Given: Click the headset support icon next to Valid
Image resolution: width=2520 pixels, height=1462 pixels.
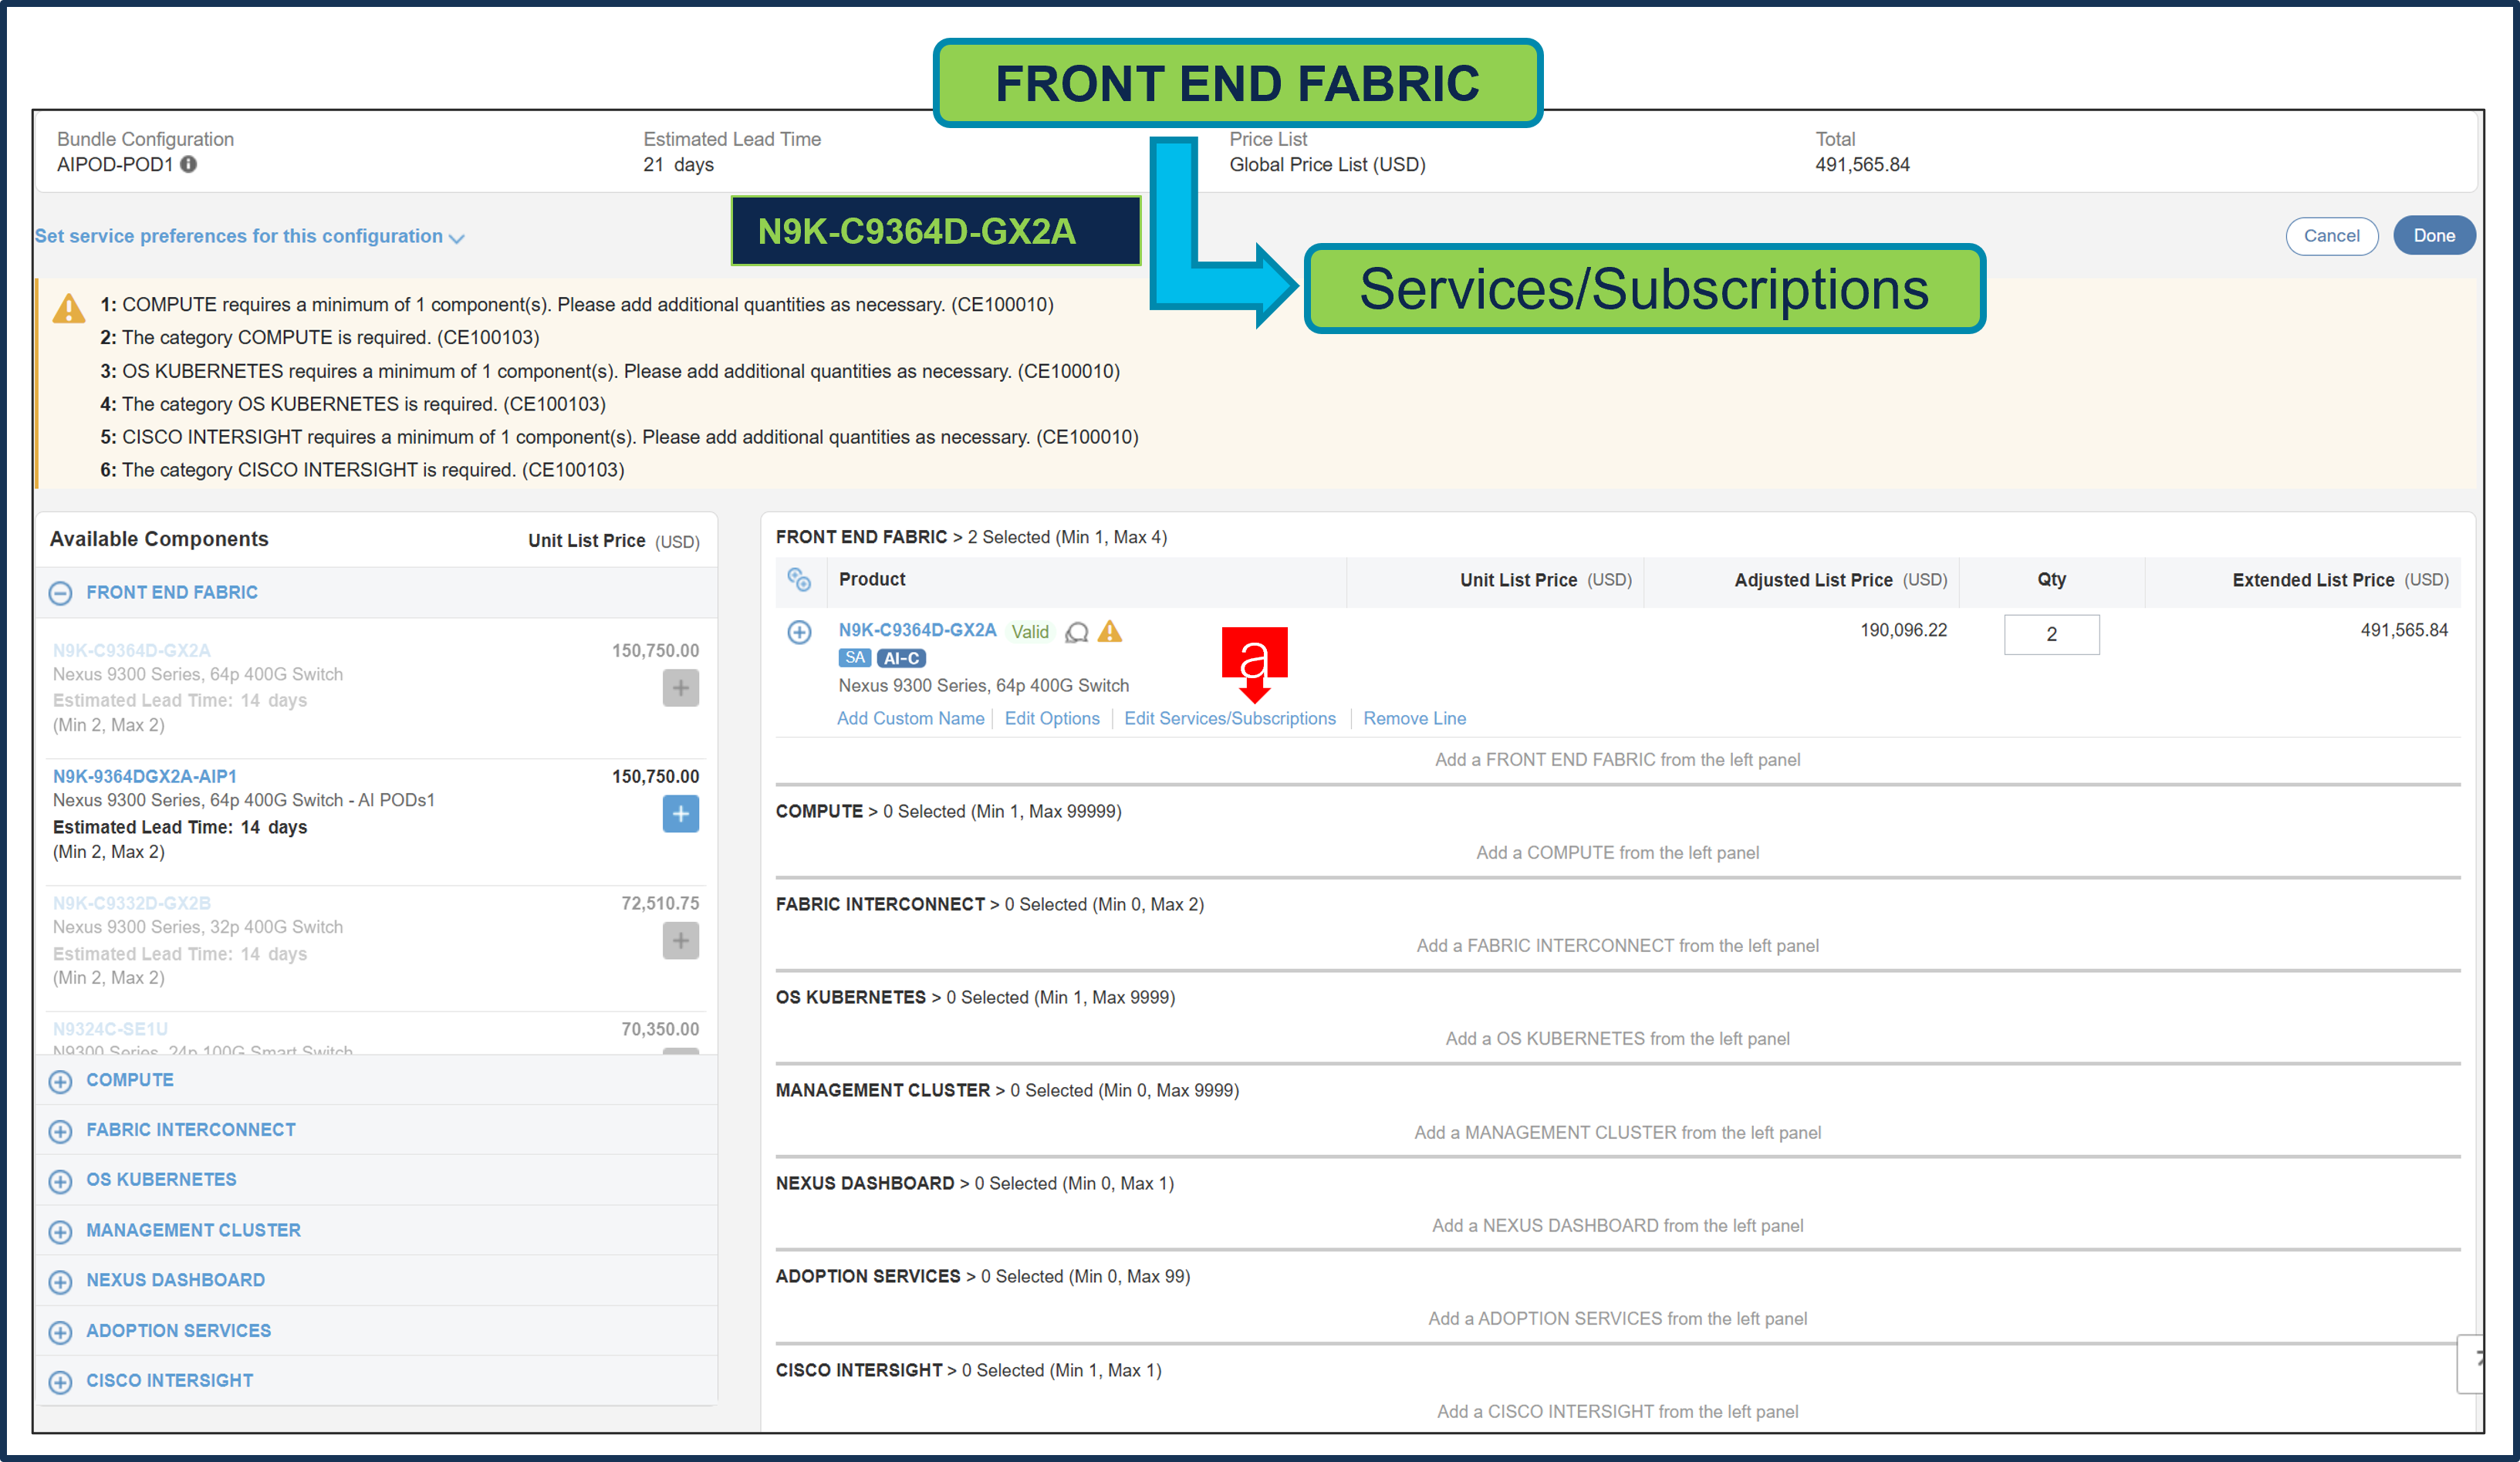Looking at the screenshot, I should pyautogui.click(x=1076, y=632).
